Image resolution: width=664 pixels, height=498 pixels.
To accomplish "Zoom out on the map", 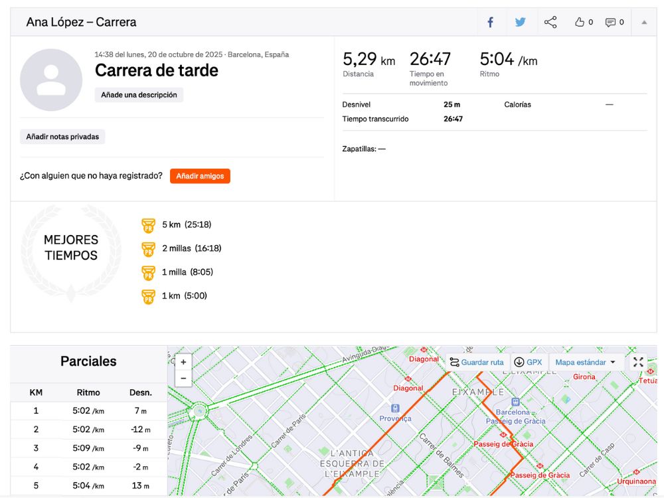I will (x=183, y=378).
